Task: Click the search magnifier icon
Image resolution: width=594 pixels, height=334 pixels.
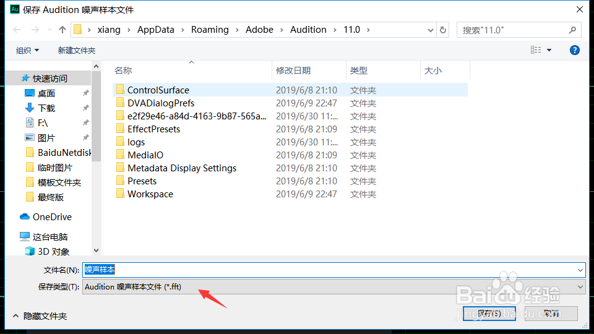Action: point(572,30)
